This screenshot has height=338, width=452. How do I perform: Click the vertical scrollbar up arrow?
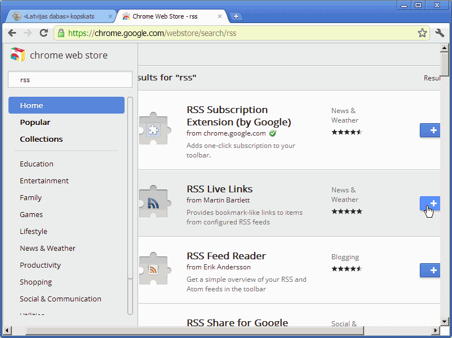coord(444,47)
